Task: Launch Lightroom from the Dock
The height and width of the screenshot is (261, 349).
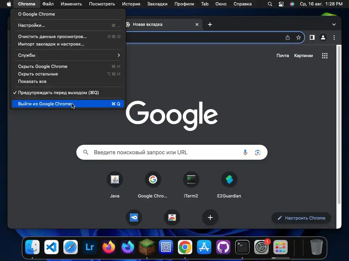Action: click(90, 247)
